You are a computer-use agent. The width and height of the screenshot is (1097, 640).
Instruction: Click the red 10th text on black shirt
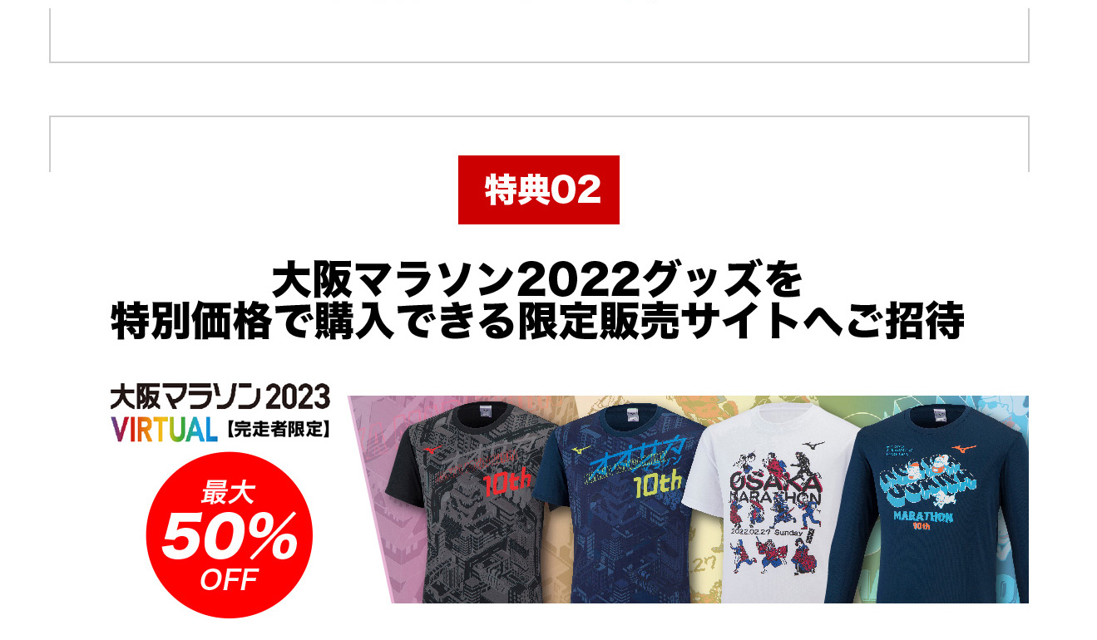[503, 485]
